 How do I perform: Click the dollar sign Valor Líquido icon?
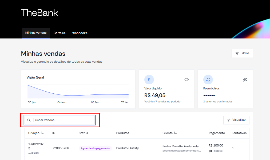[x=149, y=80]
